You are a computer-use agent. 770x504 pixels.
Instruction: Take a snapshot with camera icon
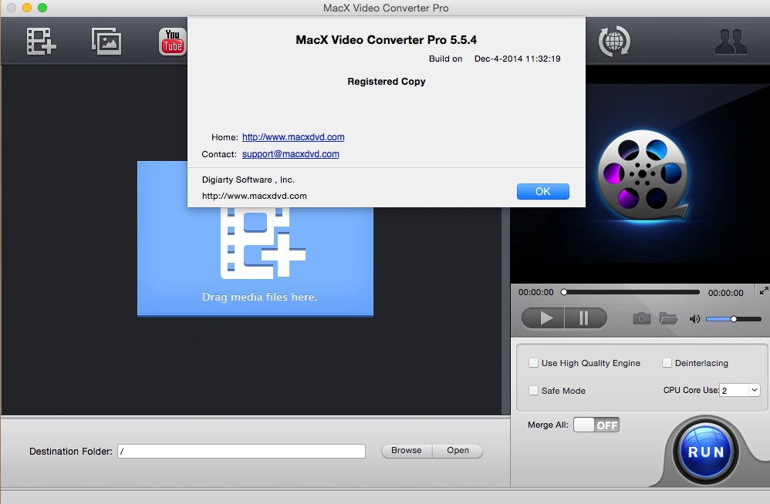(641, 319)
